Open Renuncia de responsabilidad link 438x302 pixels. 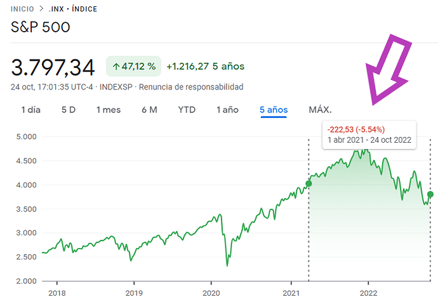point(191,87)
